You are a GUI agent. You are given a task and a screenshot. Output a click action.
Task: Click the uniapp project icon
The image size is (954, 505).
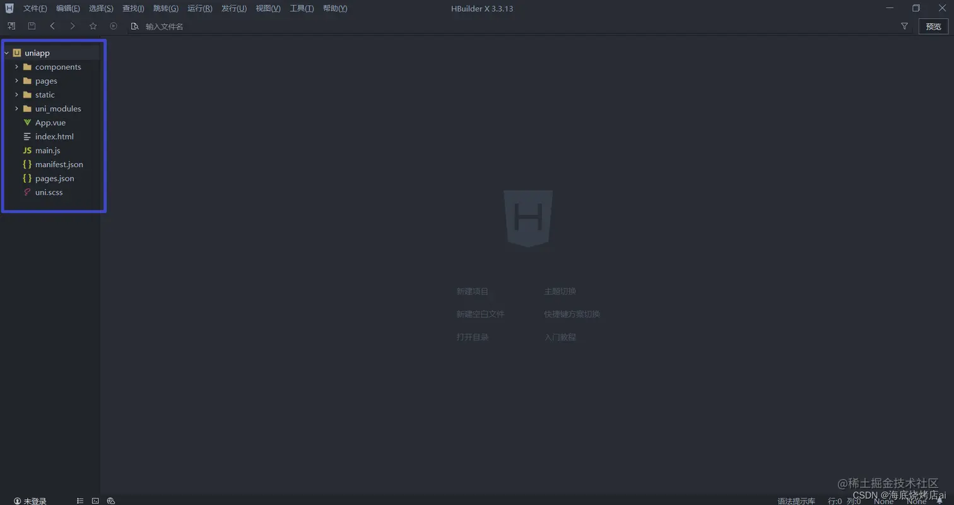[17, 53]
